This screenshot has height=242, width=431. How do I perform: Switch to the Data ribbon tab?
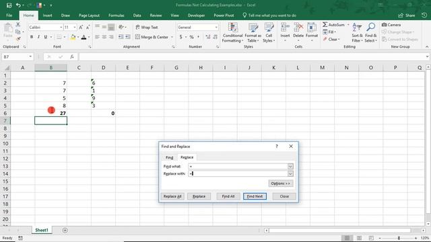click(137, 15)
